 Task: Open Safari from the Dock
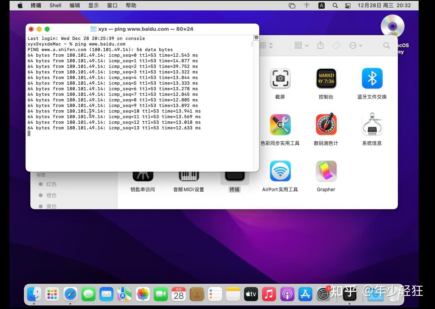(x=70, y=294)
